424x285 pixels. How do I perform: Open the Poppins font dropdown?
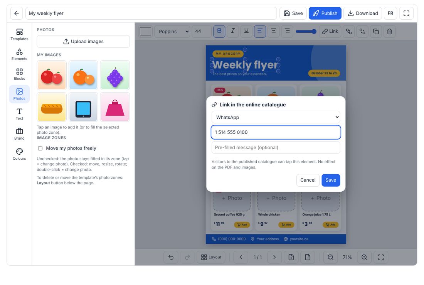tap(173, 31)
